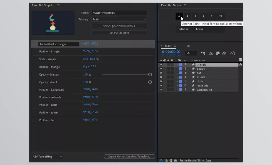Click the audio speaker column header icon

[x=164, y=60]
